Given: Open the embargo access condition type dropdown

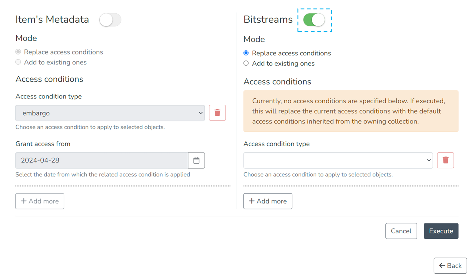Looking at the screenshot, I should point(110,113).
